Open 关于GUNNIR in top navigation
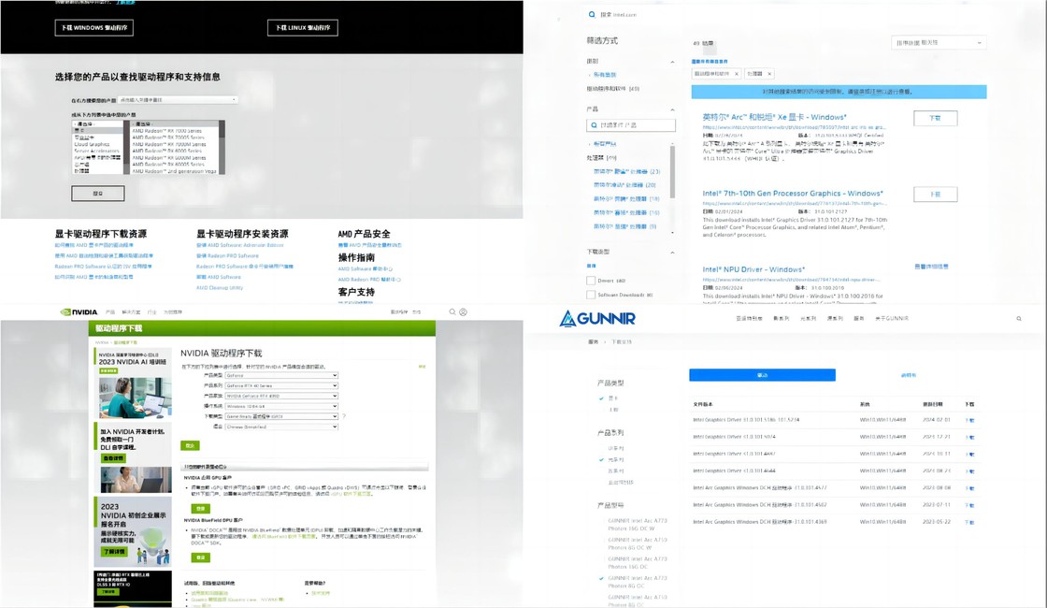 (x=892, y=319)
